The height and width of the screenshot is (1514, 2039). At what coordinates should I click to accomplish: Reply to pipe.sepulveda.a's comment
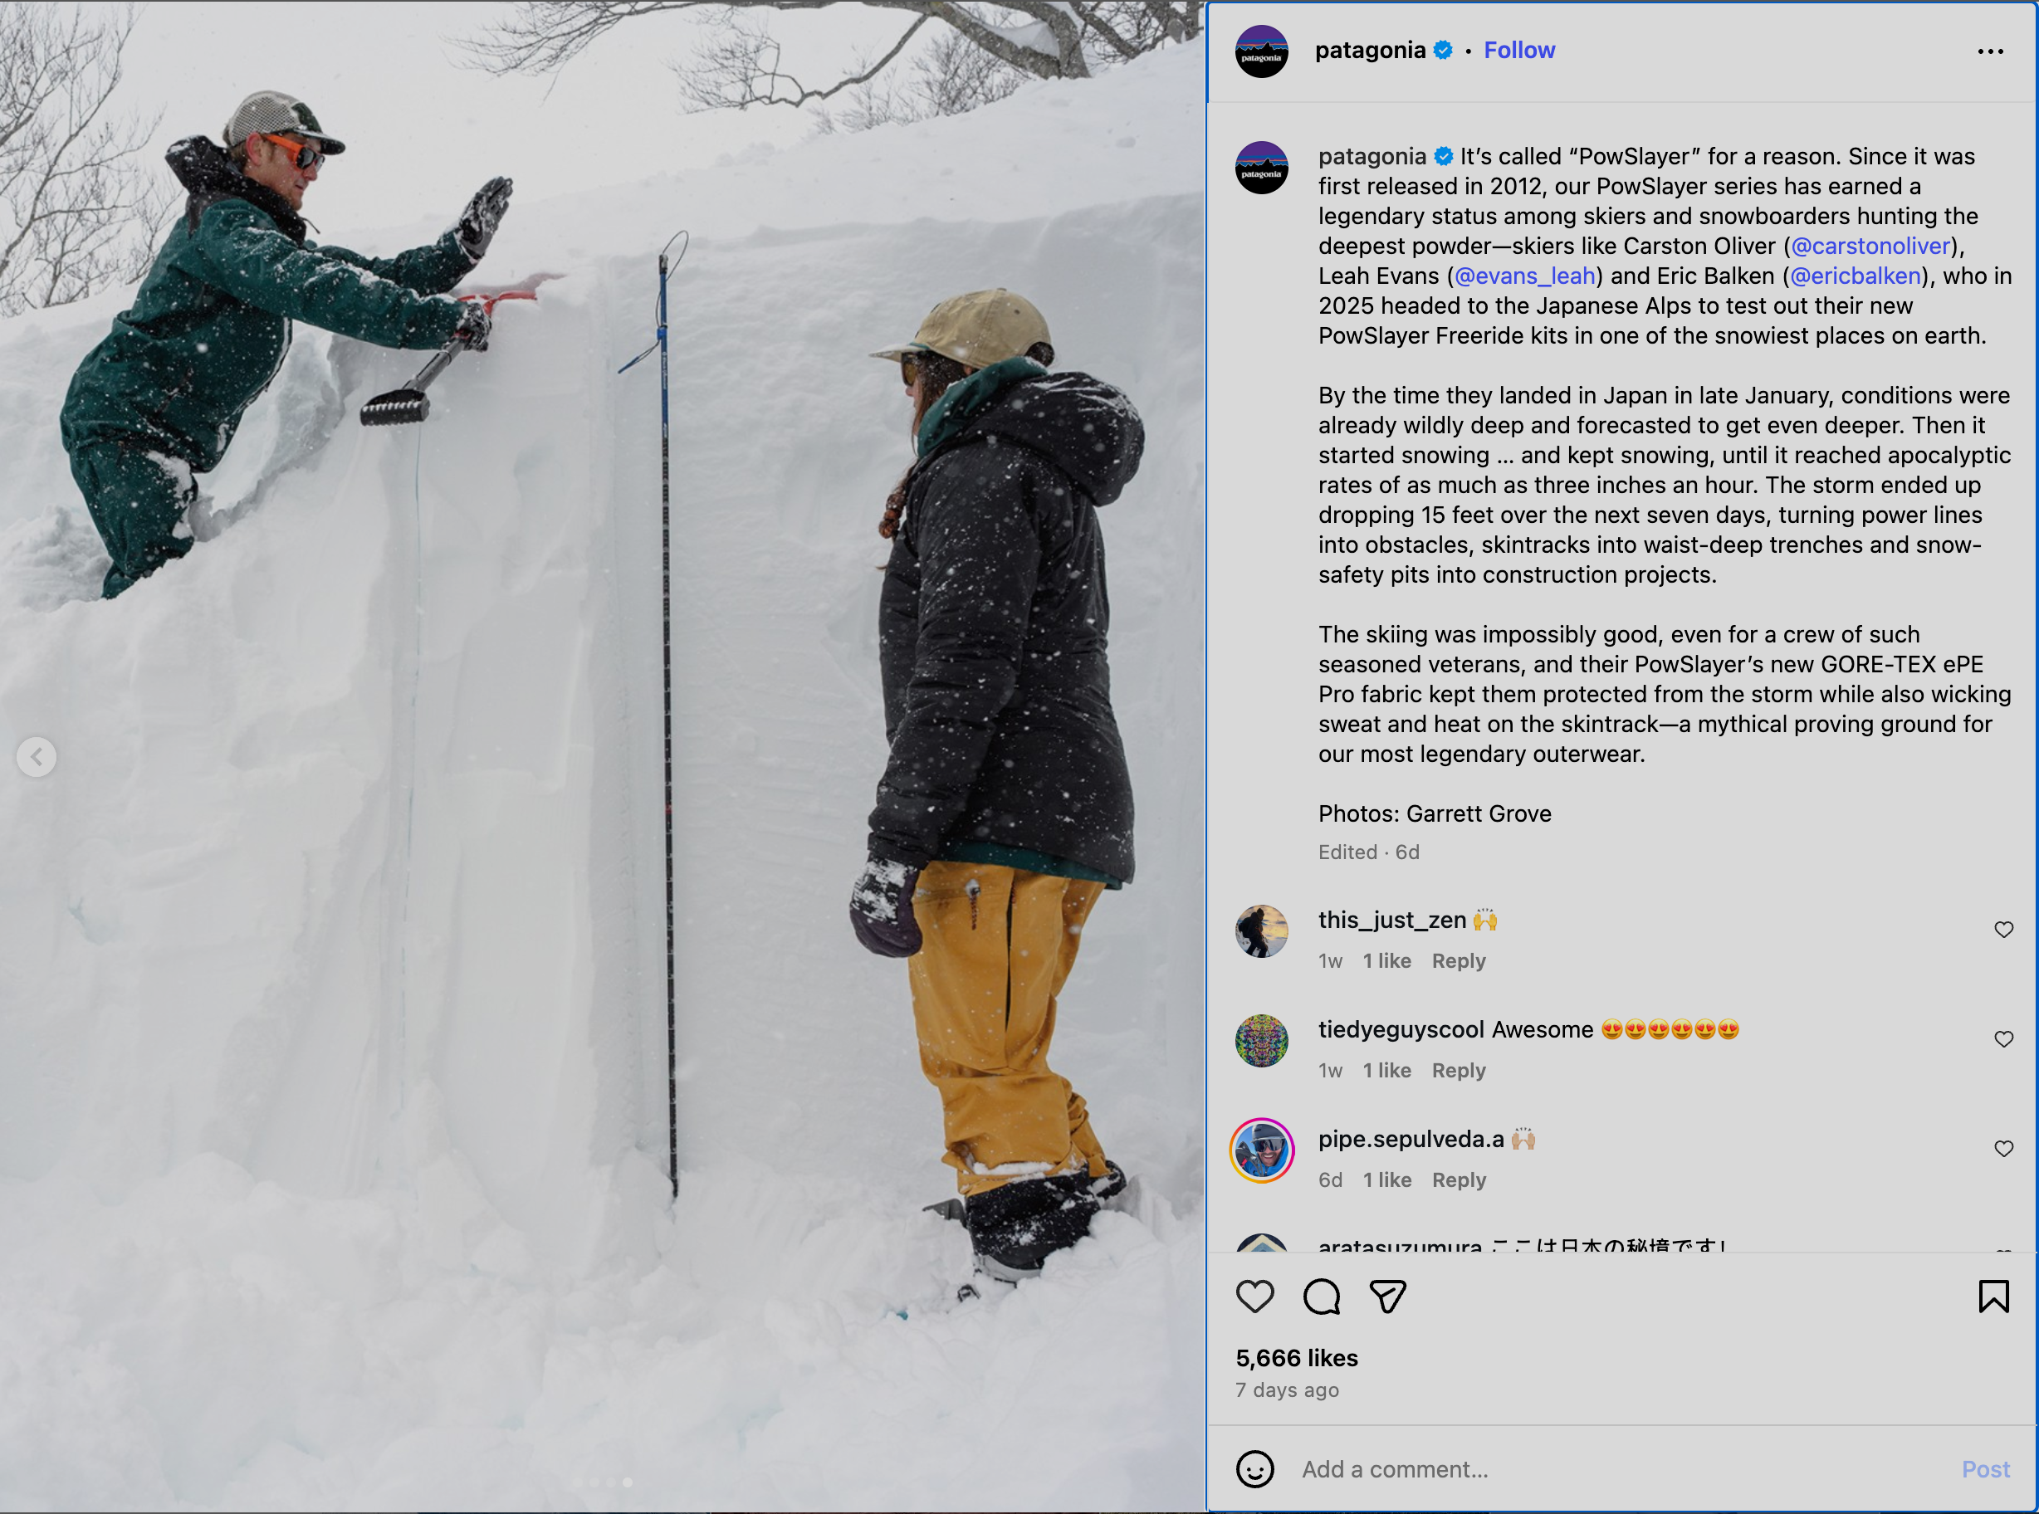[1458, 1180]
